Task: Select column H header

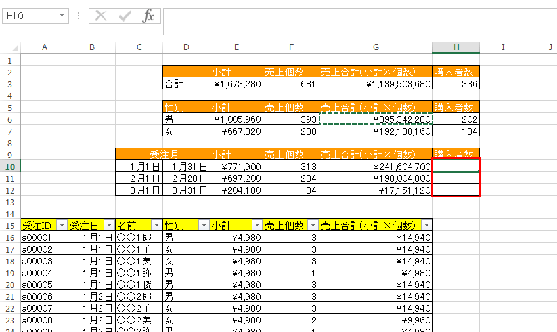Action: (x=456, y=47)
